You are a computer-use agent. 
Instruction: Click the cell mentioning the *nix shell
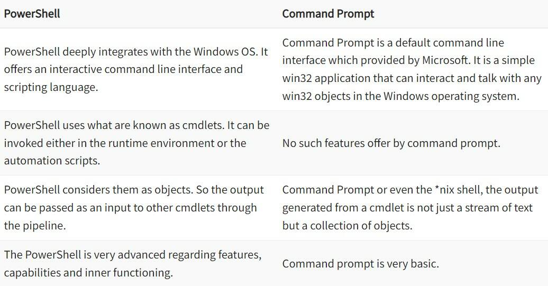coord(410,208)
